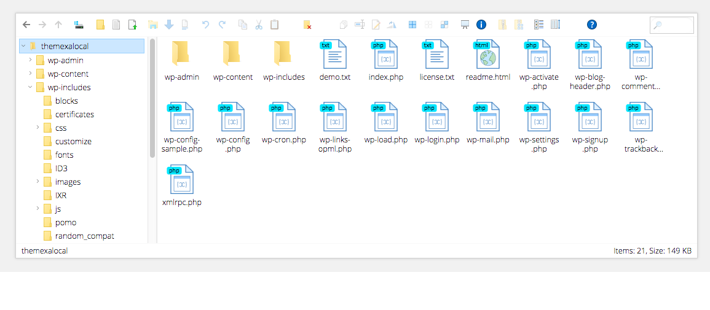The image size is (710, 310).
Task: Click the forward navigation arrow
Action: (x=42, y=25)
